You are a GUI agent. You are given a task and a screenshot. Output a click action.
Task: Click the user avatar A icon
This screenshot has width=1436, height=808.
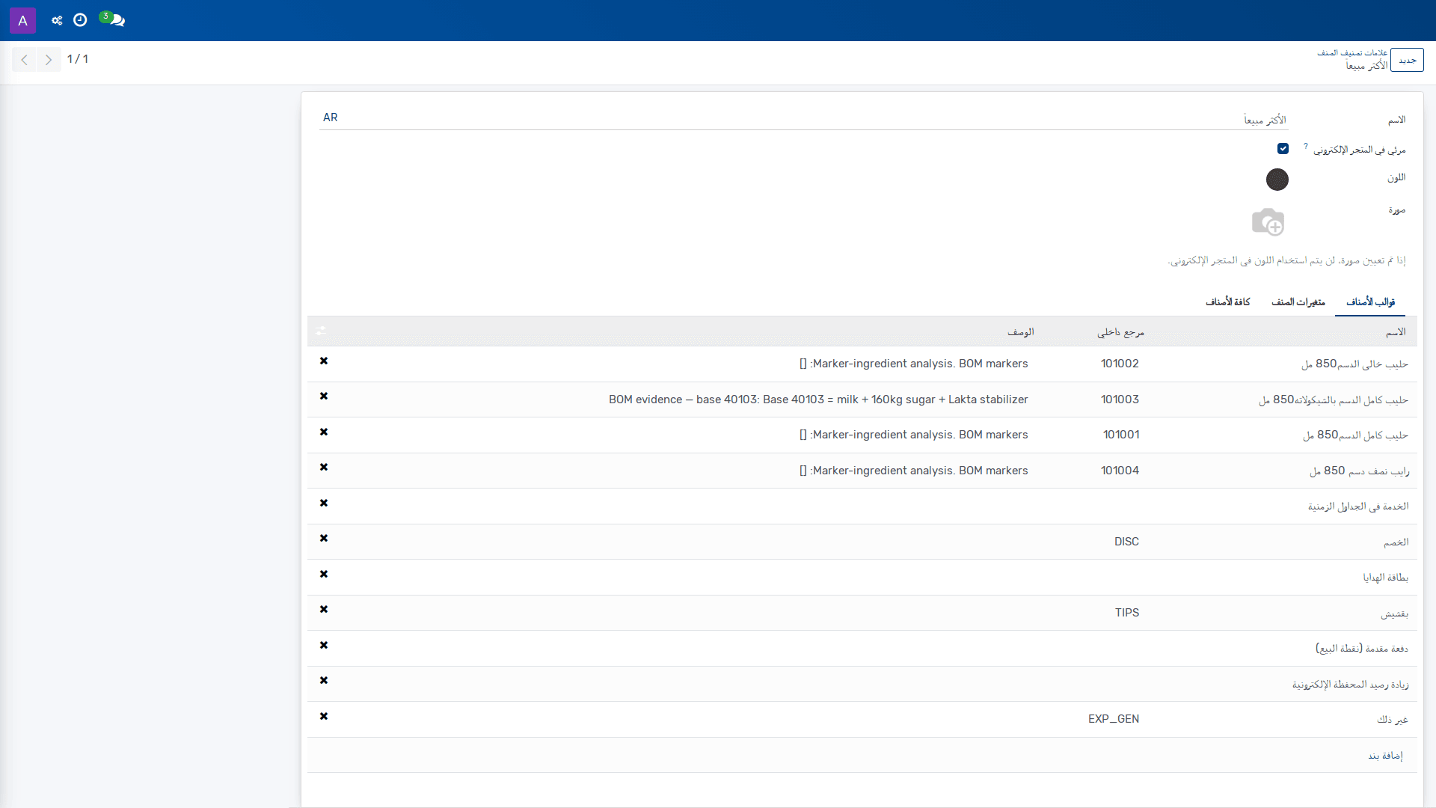(22, 20)
